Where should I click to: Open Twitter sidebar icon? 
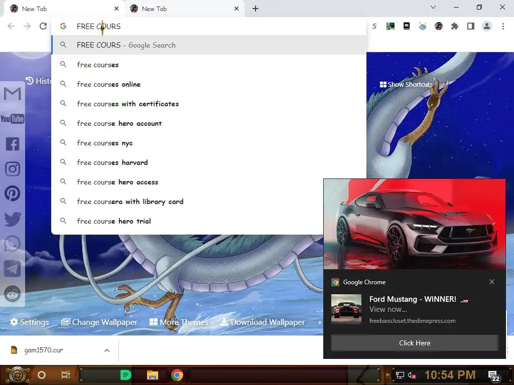(x=13, y=219)
